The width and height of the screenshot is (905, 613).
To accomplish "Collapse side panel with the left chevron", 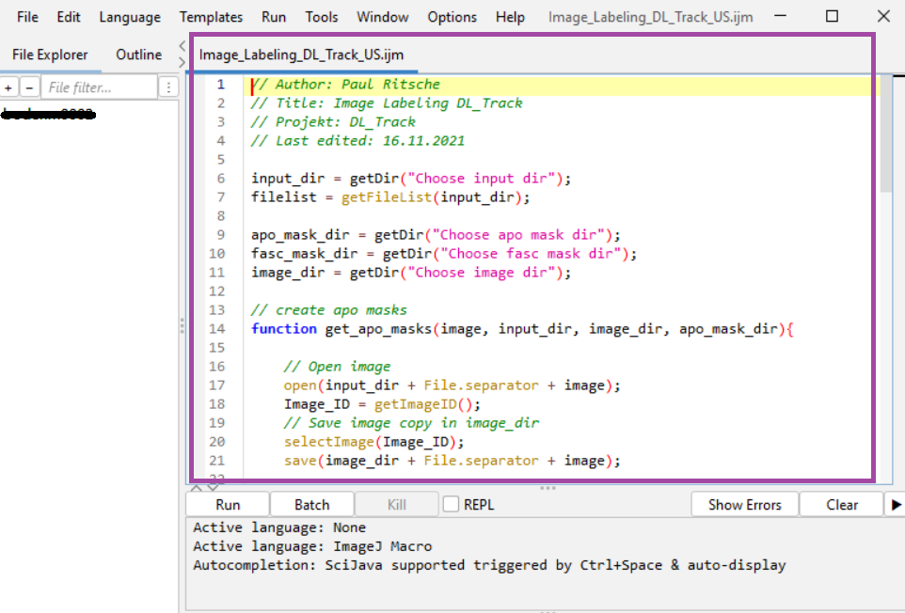I will [183, 45].
